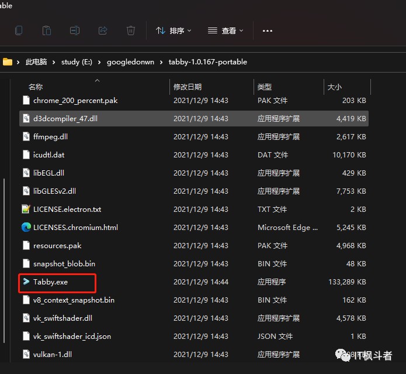Click file icon beside vk_swiftshader_icd.json
The width and height of the screenshot is (406, 374).
click(x=26, y=336)
